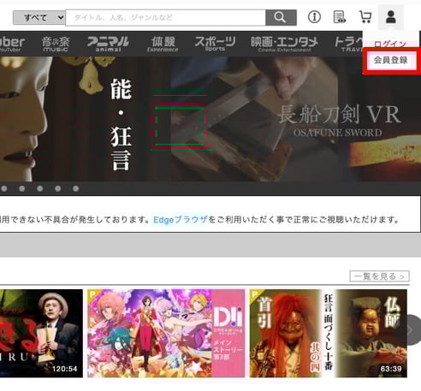Open the shopping cart icon
This screenshot has width=421, height=391.
365,17
